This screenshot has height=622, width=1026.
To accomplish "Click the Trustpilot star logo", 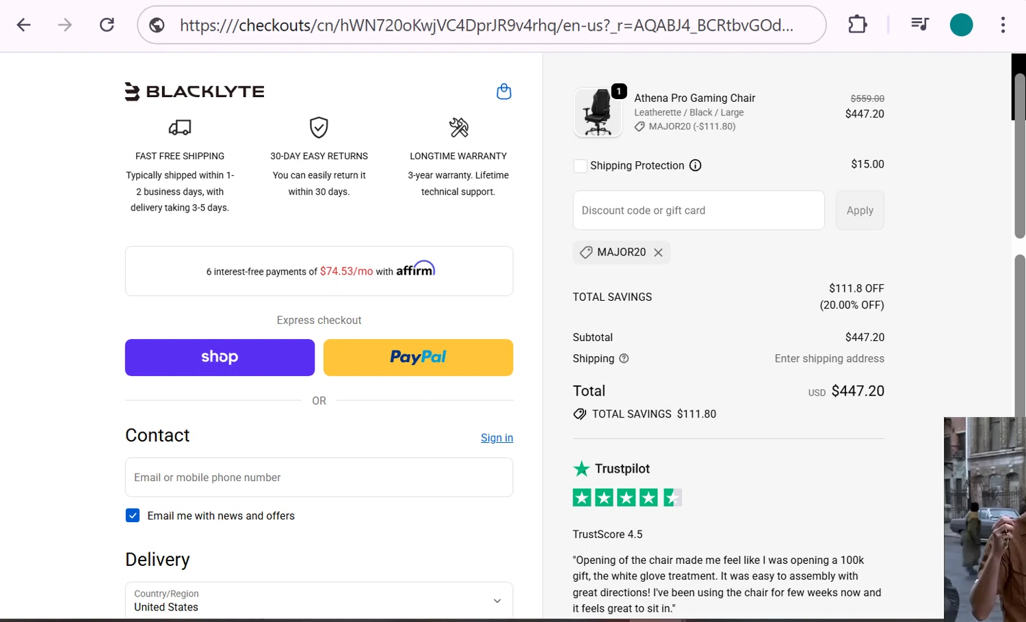I will [x=581, y=469].
